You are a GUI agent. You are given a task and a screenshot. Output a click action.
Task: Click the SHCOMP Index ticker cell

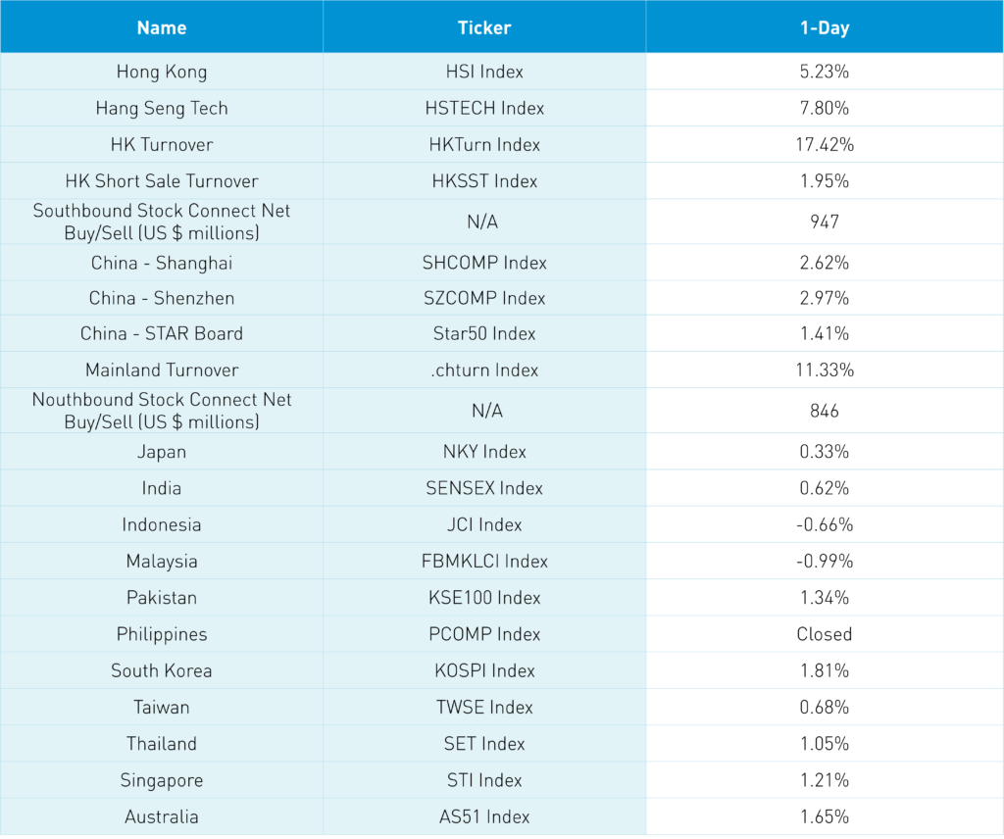click(x=484, y=263)
